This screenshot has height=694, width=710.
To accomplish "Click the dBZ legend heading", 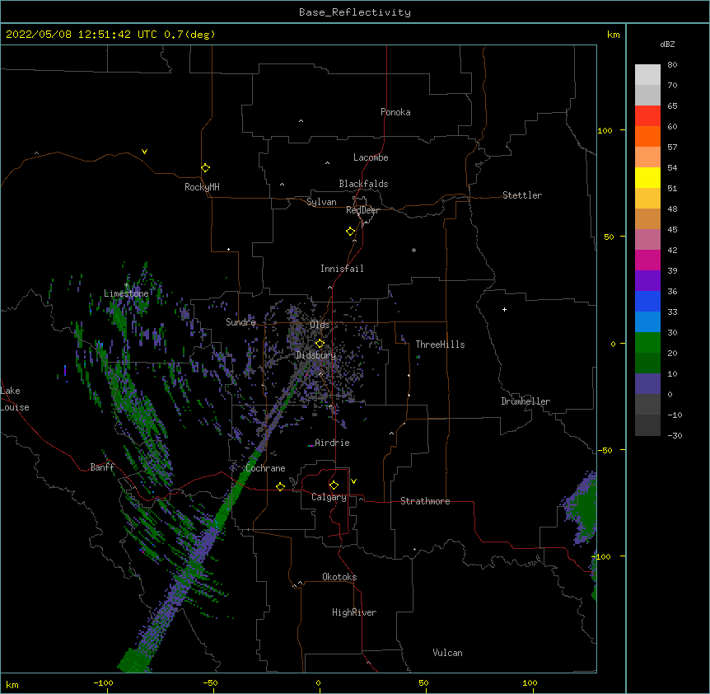I will [x=667, y=44].
